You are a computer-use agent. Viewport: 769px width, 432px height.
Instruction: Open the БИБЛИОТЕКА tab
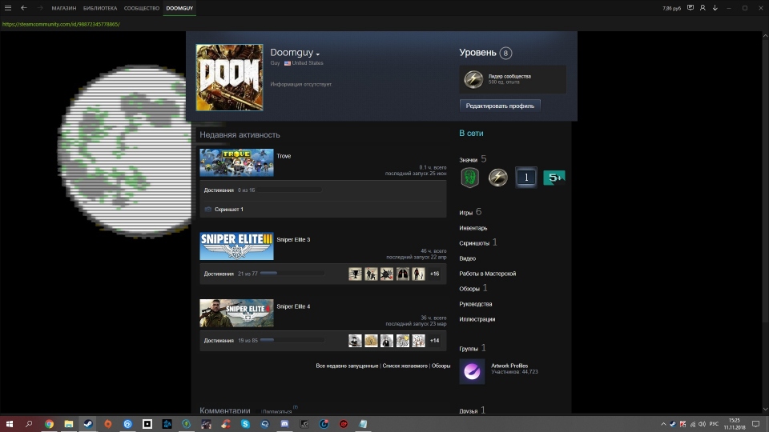(x=100, y=8)
